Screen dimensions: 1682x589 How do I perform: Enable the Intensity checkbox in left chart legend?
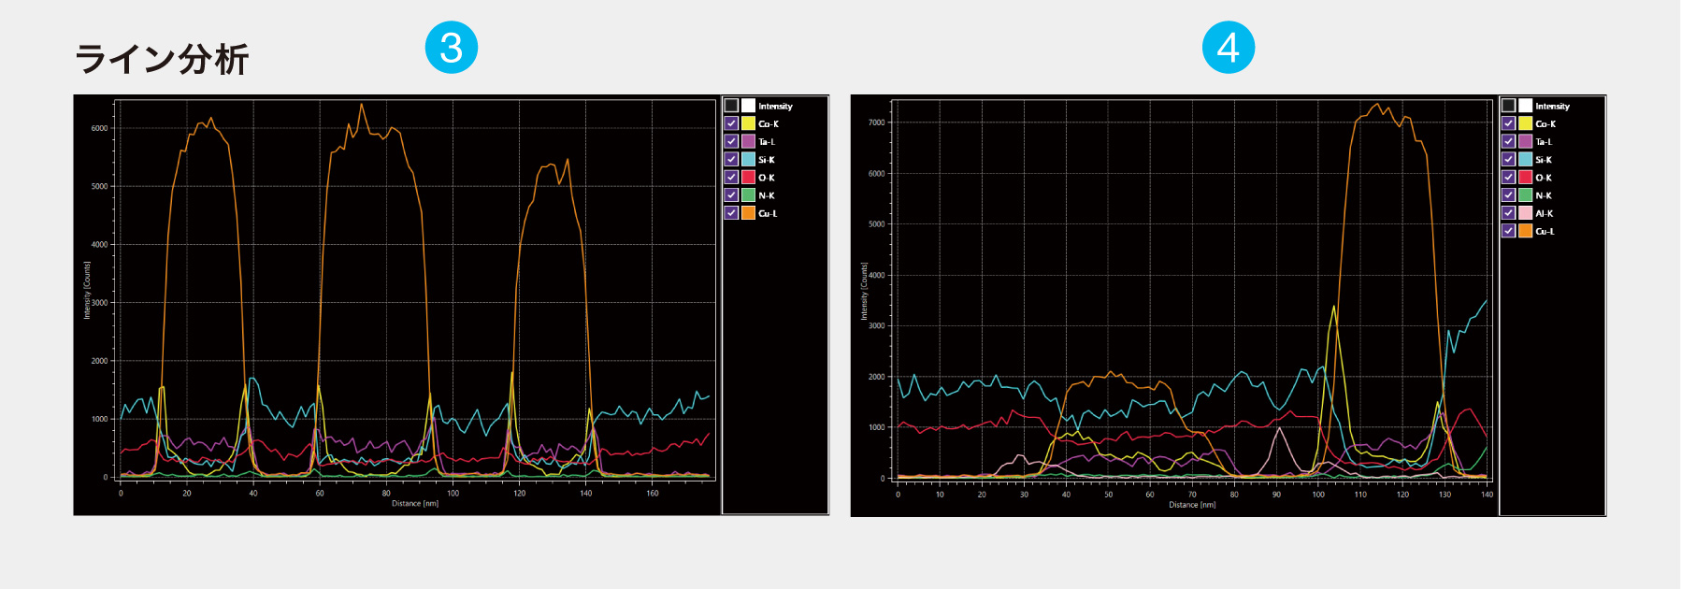click(x=731, y=106)
